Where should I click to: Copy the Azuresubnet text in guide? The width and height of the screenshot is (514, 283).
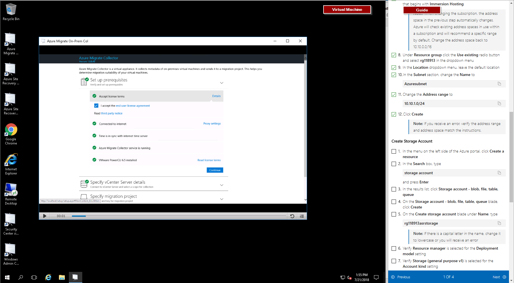[499, 84]
